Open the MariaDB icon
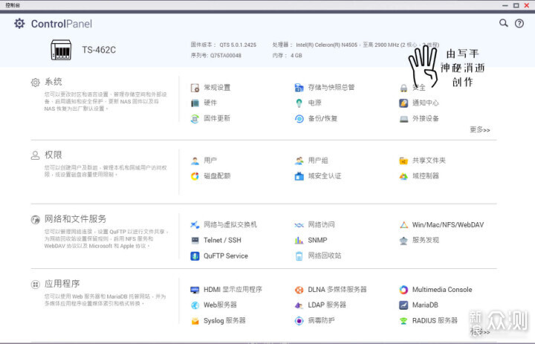This screenshot has height=344, width=535. (x=403, y=305)
